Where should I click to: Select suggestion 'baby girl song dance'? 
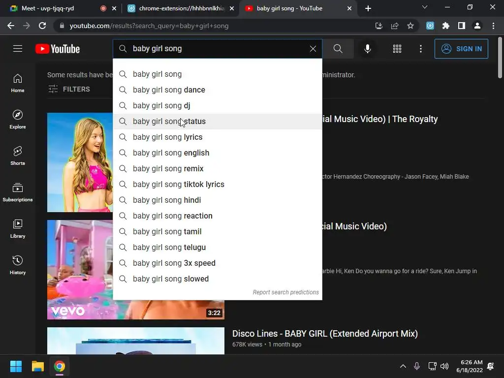point(218,90)
